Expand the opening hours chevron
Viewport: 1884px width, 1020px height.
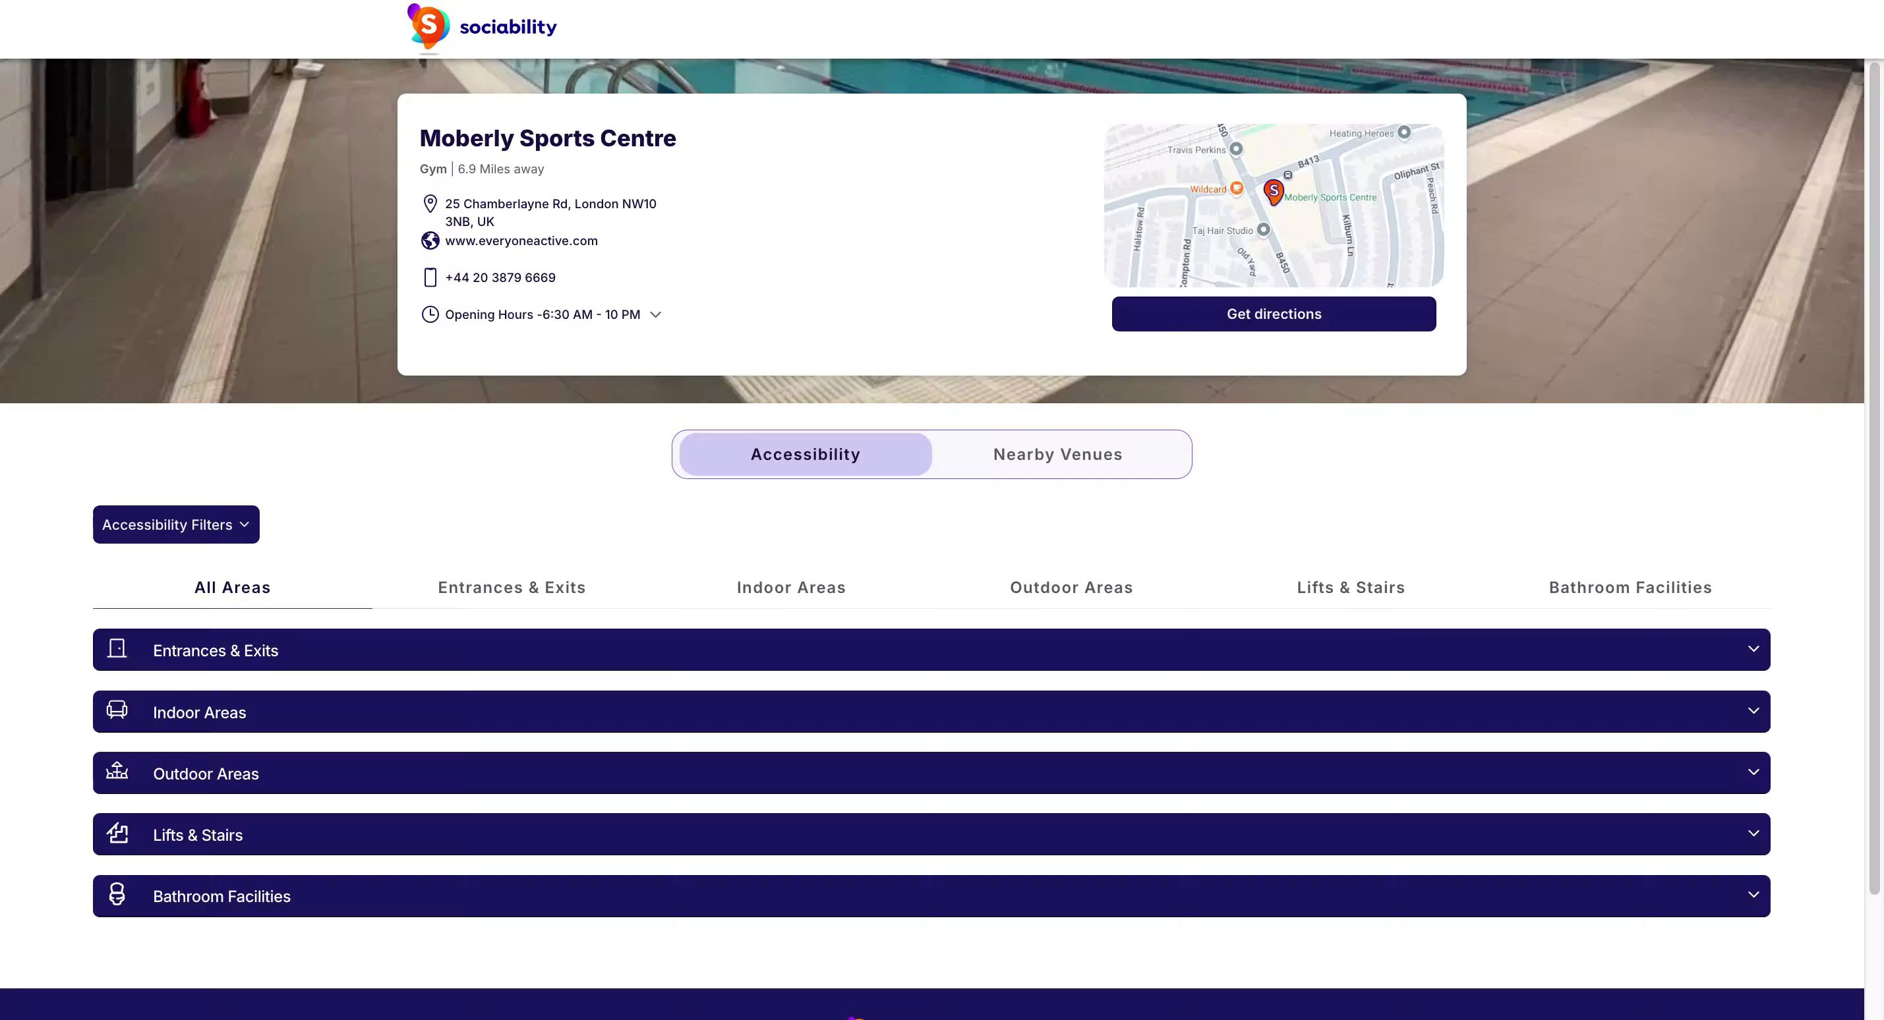(656, 315)
